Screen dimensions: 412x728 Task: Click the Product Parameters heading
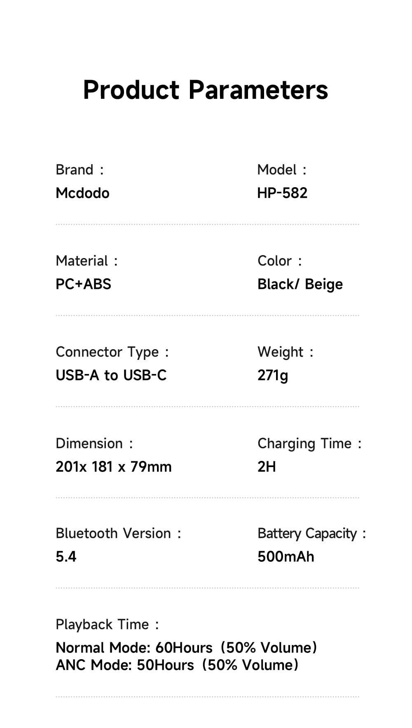[206, 90]
